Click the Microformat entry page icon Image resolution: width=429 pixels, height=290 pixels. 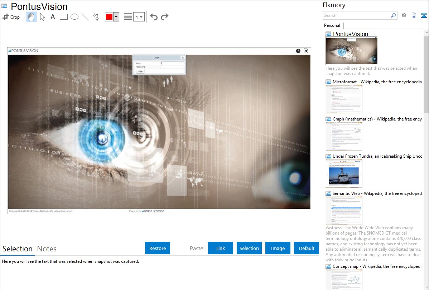point(329,82)
